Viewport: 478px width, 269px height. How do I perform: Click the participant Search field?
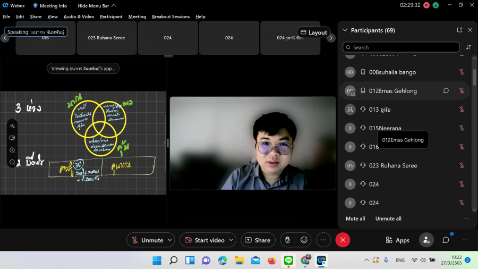click(x=401, y=47)
